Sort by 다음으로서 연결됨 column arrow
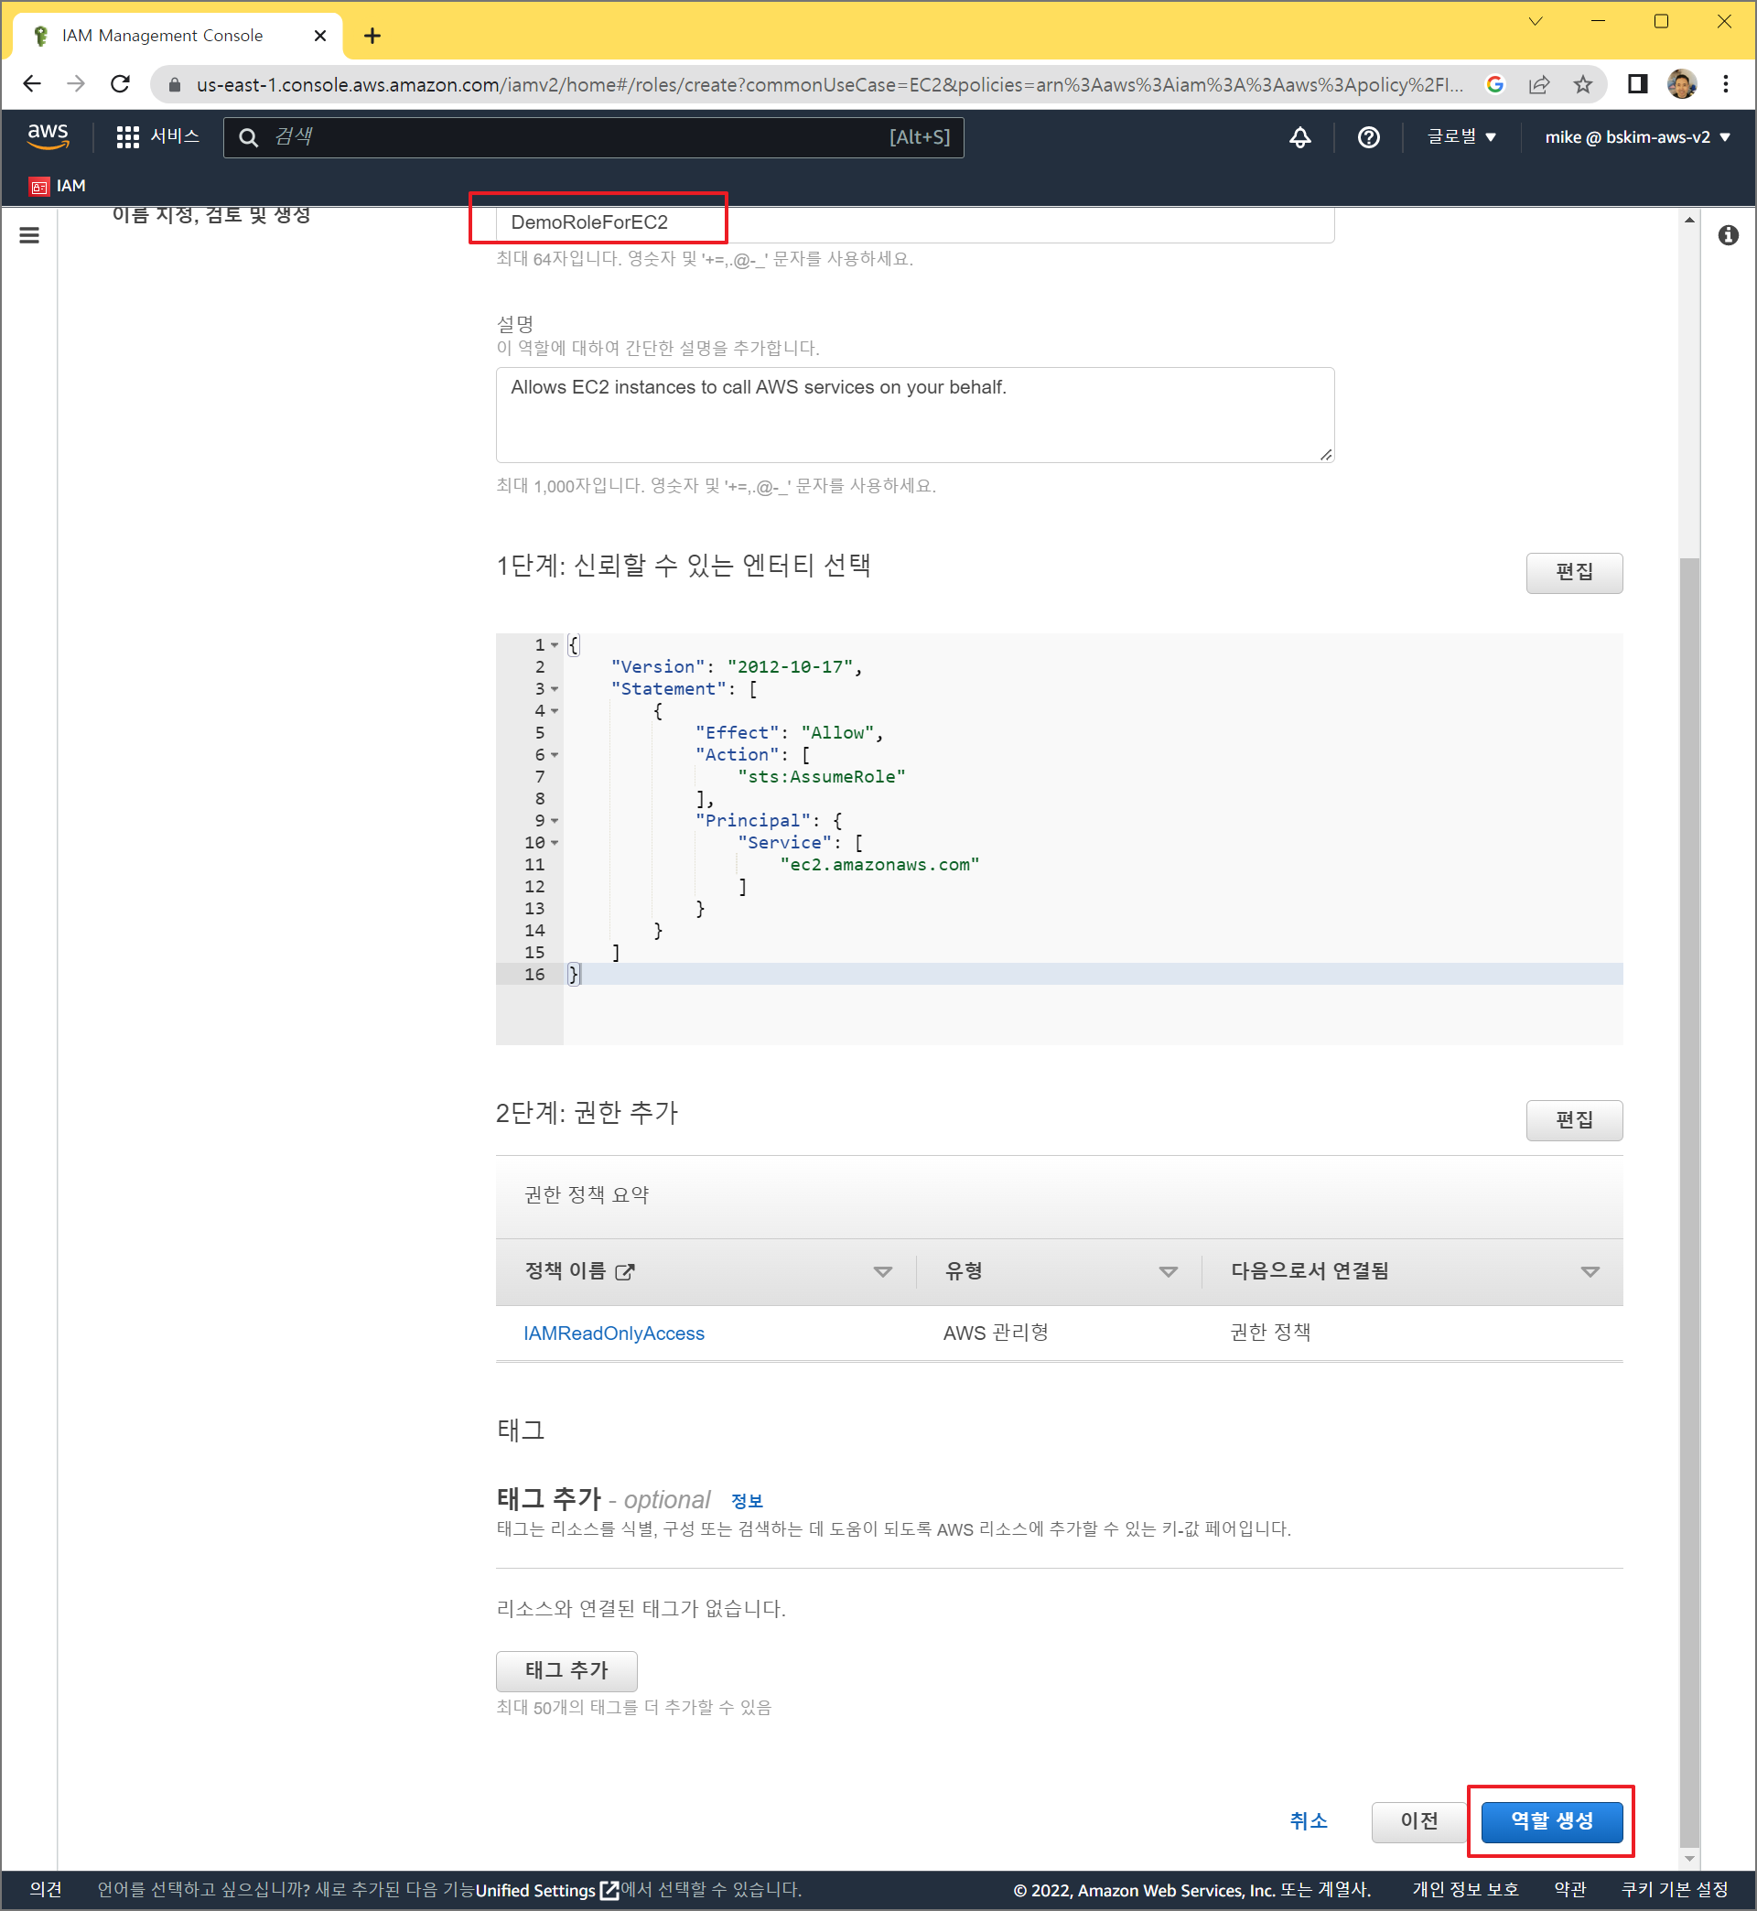The image size is (1757, 1911). click(1590, 1272)
